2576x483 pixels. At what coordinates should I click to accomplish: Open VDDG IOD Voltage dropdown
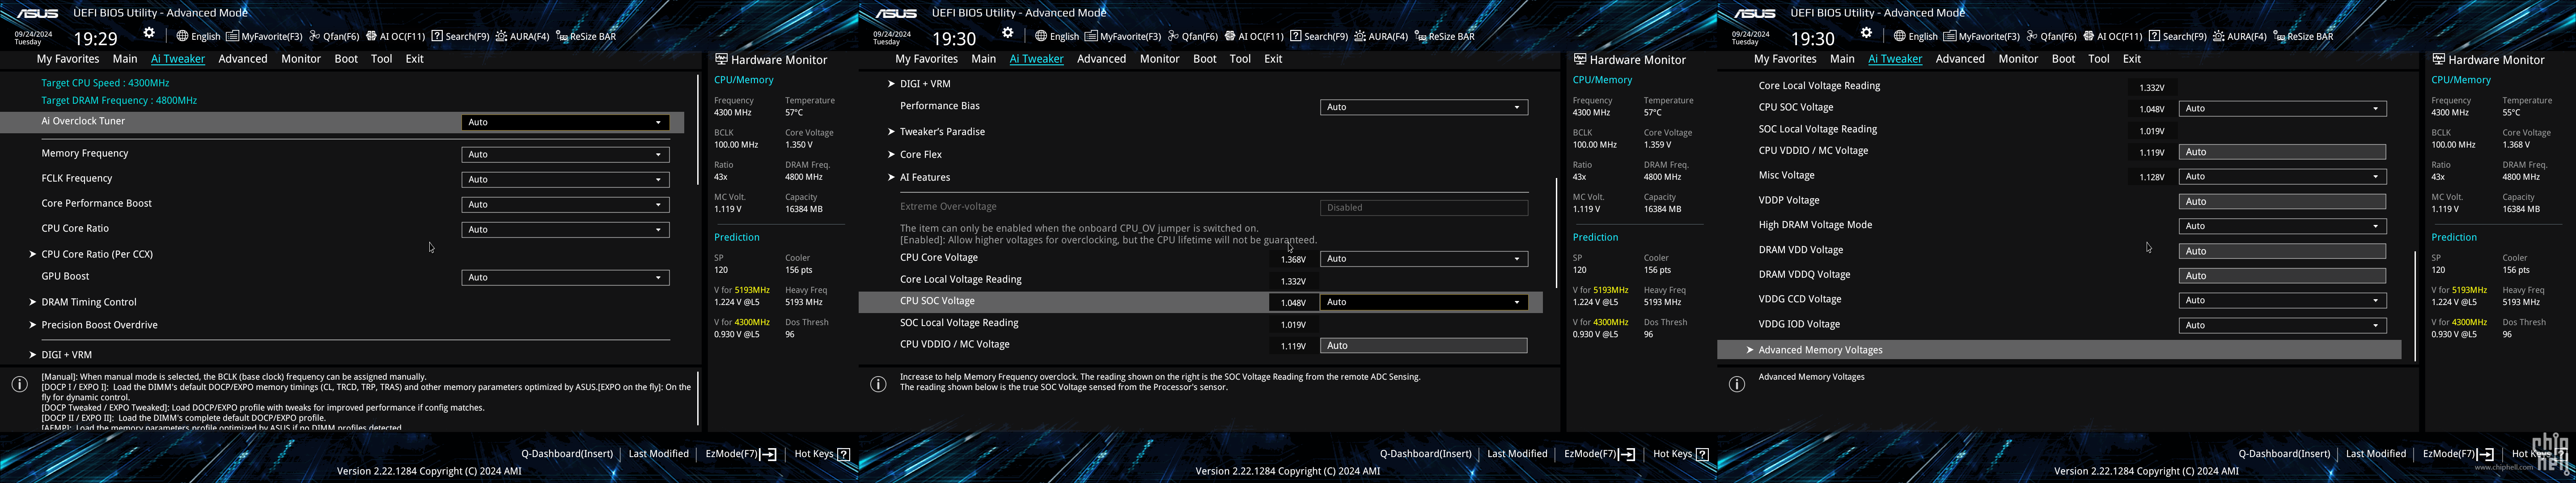tap(2282, 325)
